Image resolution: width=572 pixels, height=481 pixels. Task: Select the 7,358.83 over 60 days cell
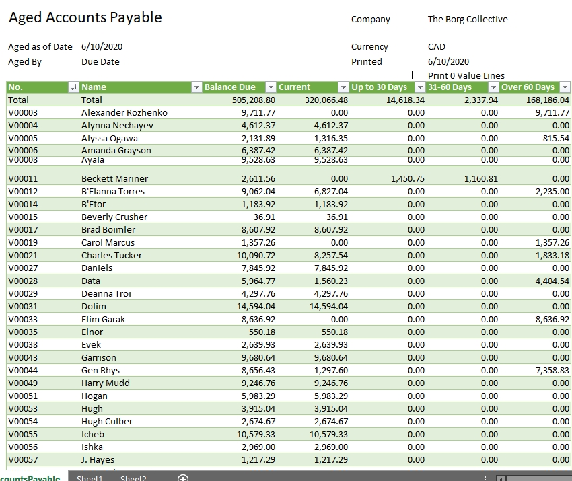click(x=552, y=370)
